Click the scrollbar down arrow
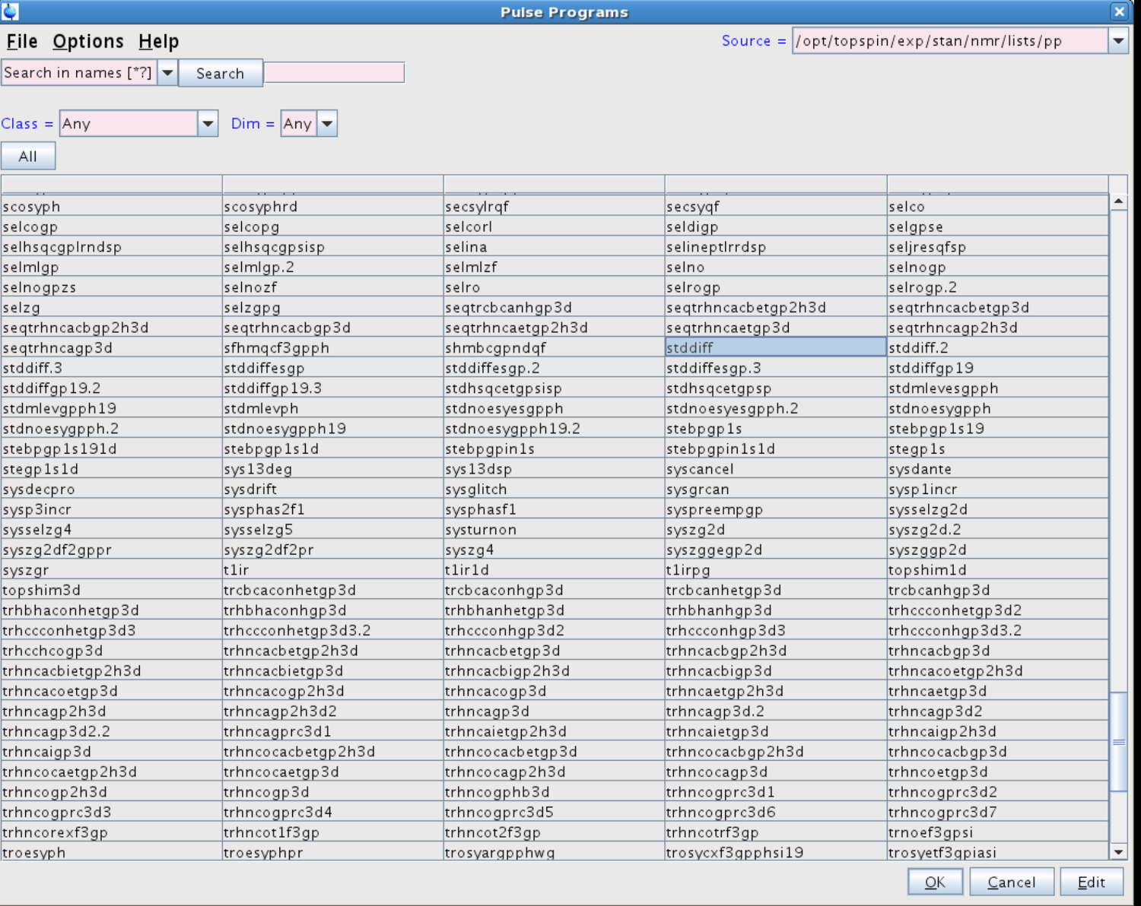 pos(1118,852)
